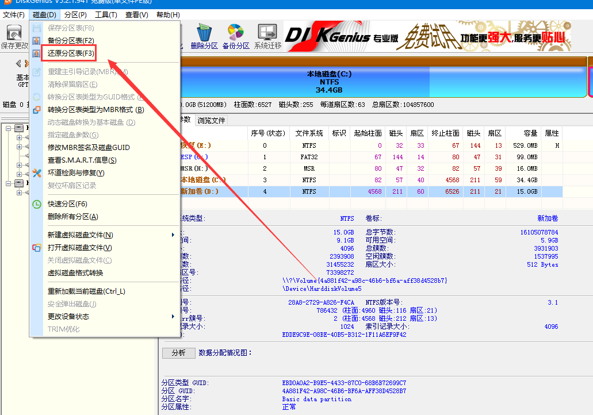Expand the 更改设备状态 submenu
593x415 pixels.
(x=105, y=316)
